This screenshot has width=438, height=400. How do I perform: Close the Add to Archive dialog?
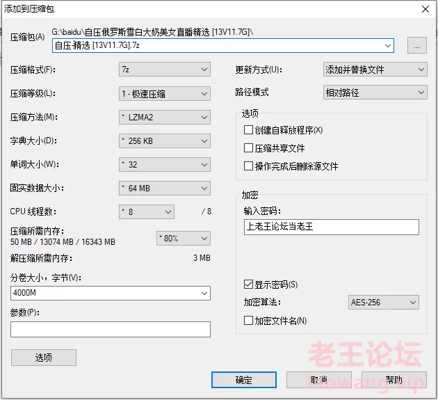coord(424,9)
